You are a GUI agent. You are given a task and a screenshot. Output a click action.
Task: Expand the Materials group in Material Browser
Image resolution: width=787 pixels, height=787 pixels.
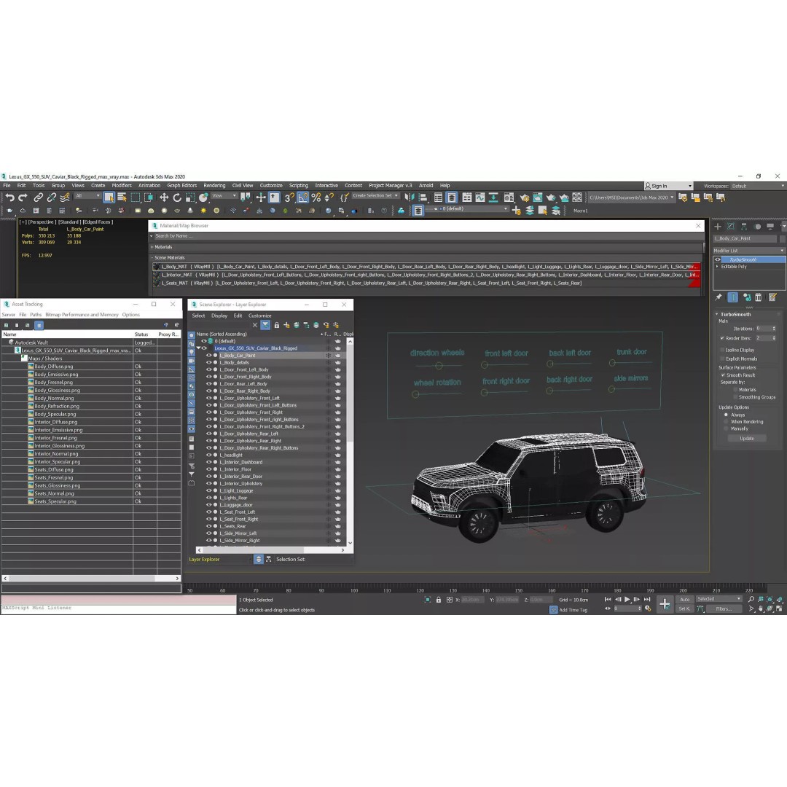coord(152,248)
